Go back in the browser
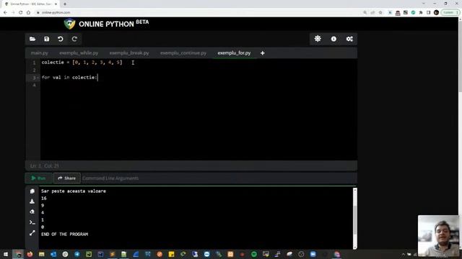The height and width of the screenshot is (259, 462). coord(5,12)
